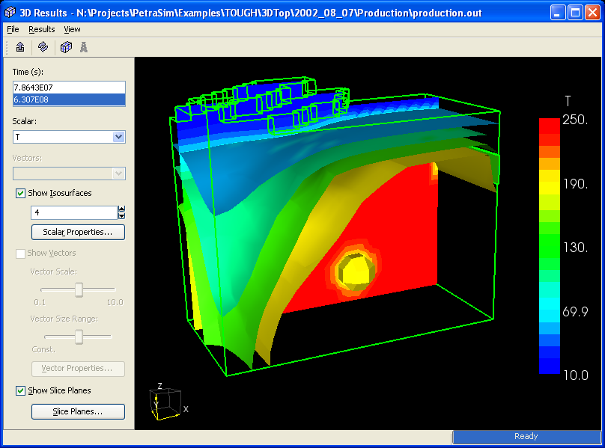
Task: Disable the Show Slice Planes checkbox
Action: (x=20, y=390)
